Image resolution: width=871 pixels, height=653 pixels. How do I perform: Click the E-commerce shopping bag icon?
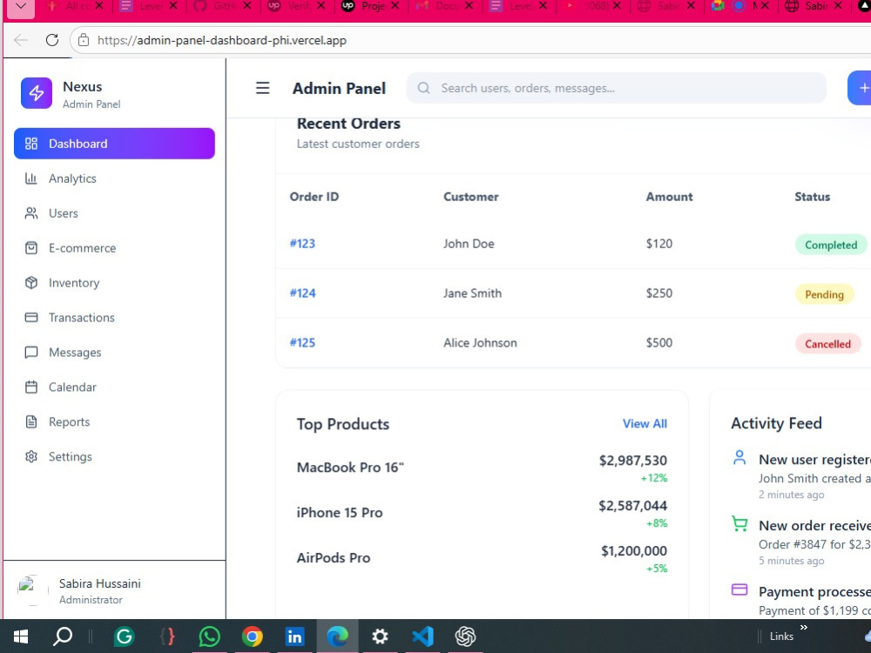(31, 247)
